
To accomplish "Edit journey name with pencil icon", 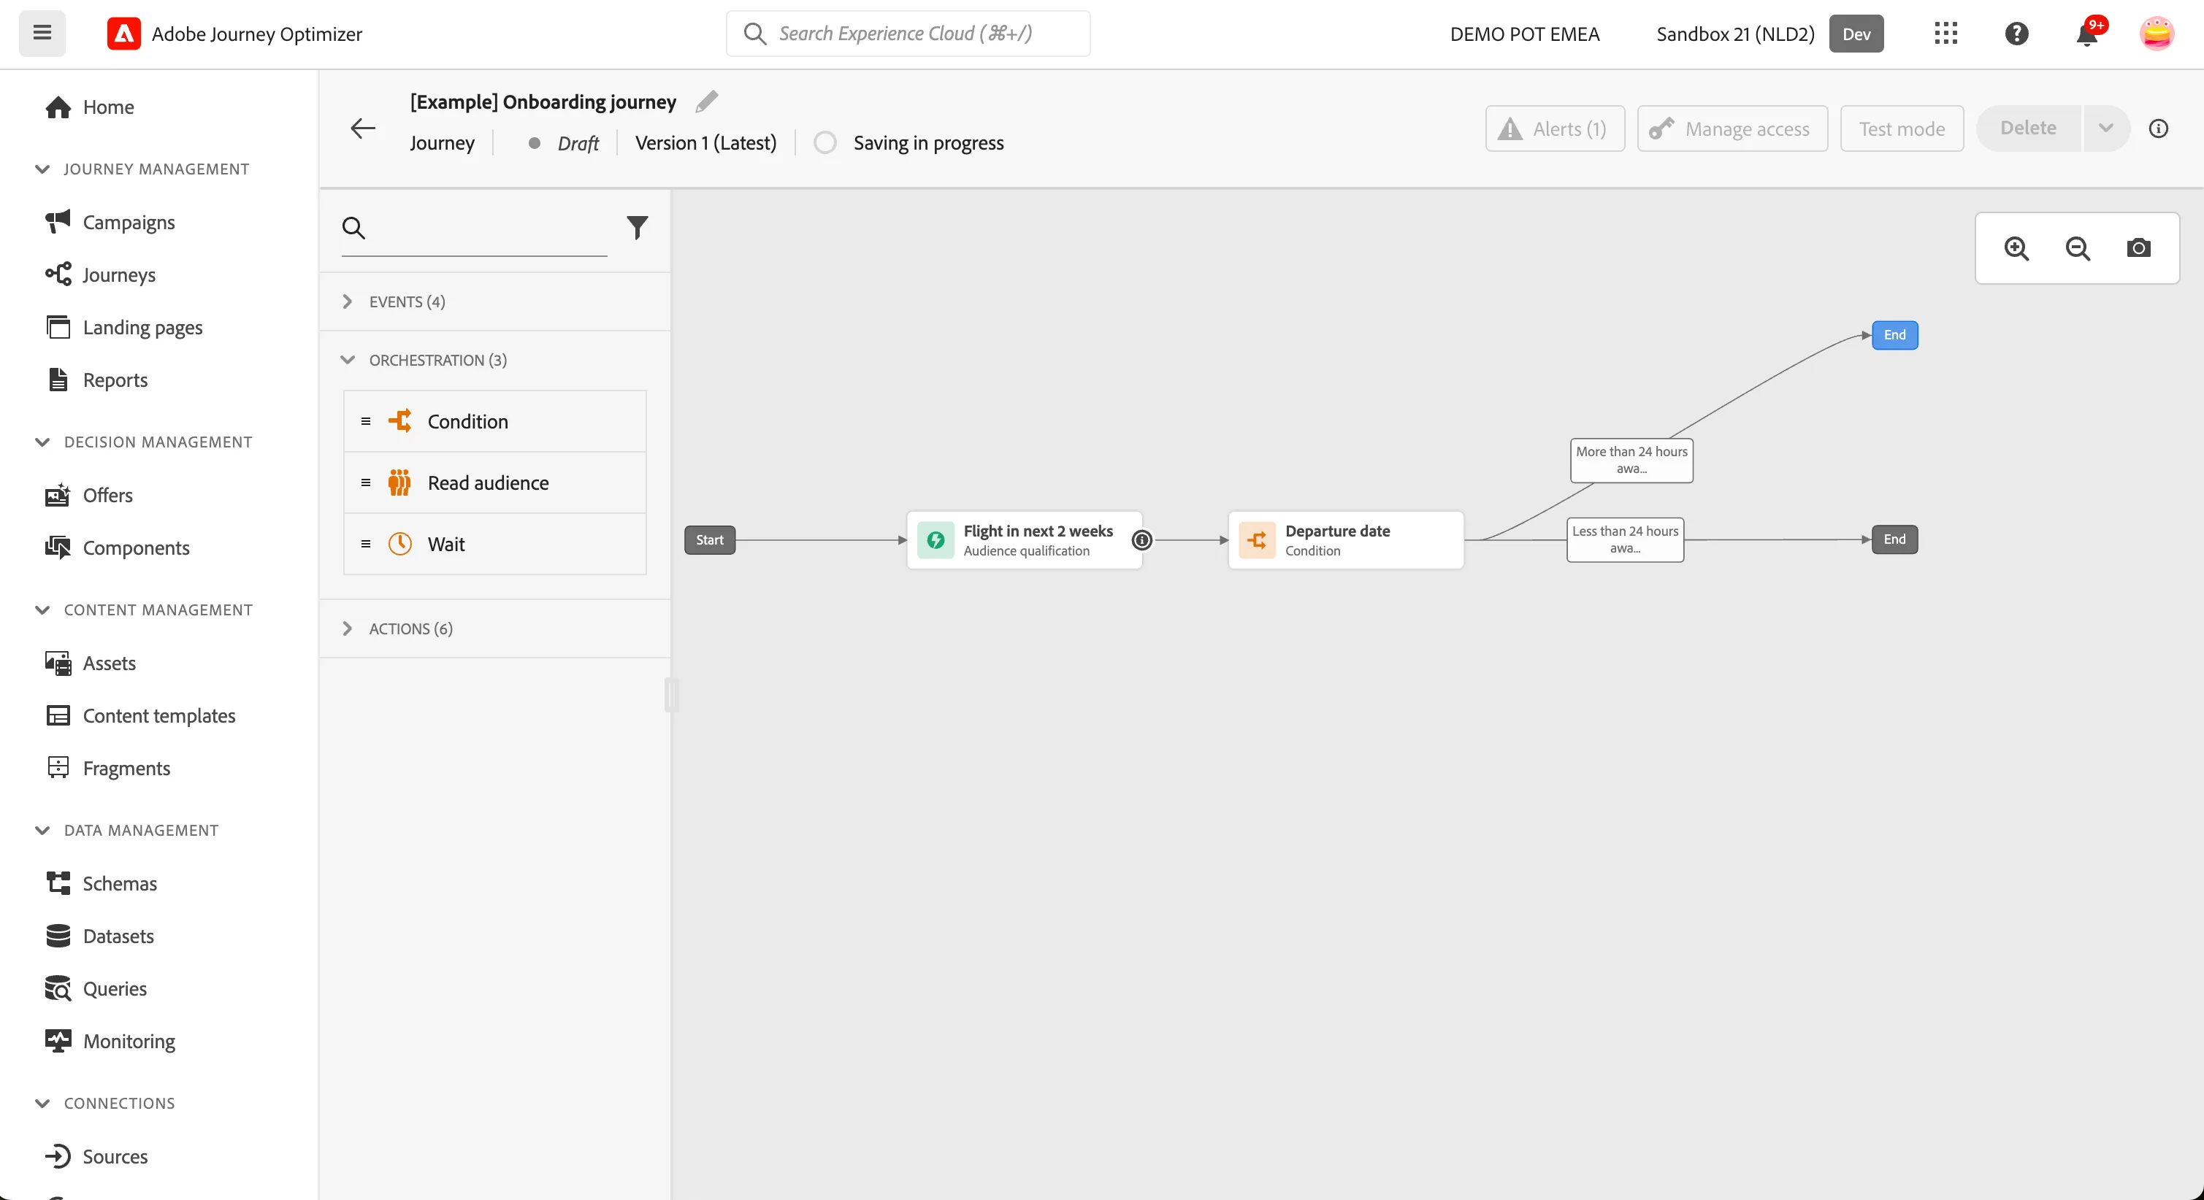I will coord(706,101).
